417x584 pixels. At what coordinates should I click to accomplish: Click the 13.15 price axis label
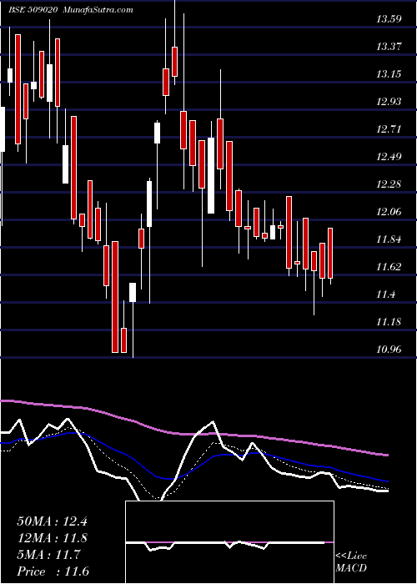[x=389, y=73]
